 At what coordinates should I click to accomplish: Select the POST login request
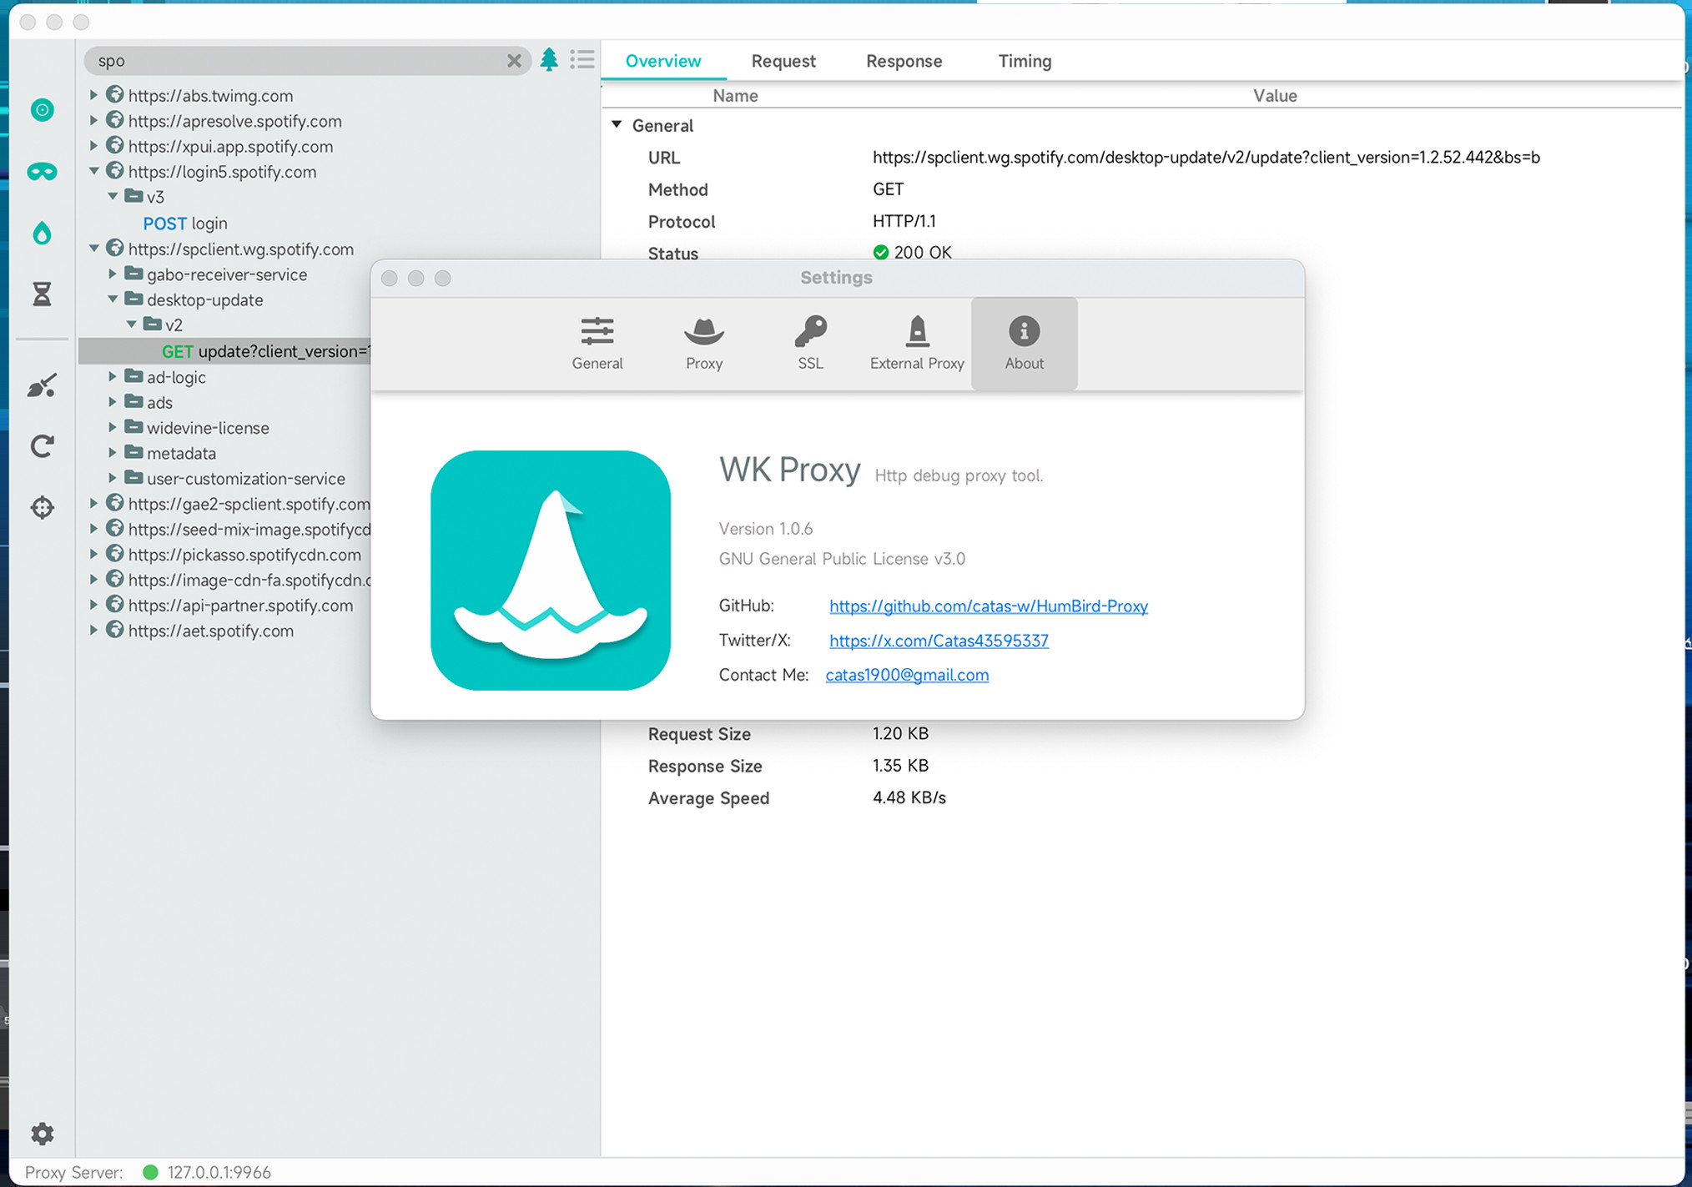pos(185,223)
